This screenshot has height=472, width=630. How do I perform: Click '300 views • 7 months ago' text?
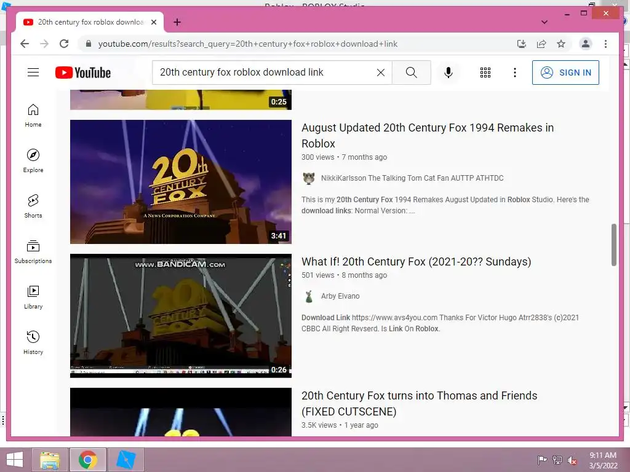tap(344, 157)
